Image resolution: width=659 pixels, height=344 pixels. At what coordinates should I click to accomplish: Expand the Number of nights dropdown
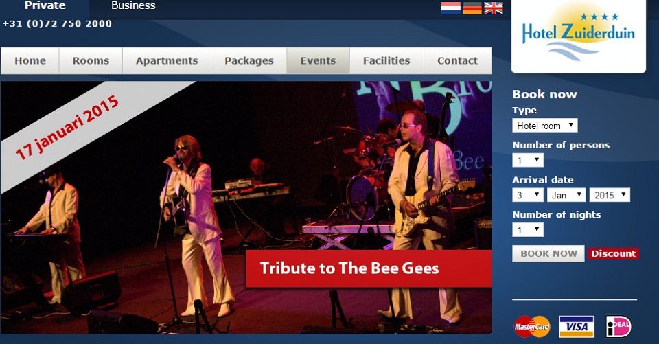click(528, 229)
